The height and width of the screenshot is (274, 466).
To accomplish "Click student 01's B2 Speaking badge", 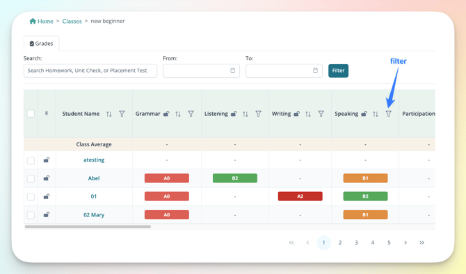I will (x=365, y=196).
